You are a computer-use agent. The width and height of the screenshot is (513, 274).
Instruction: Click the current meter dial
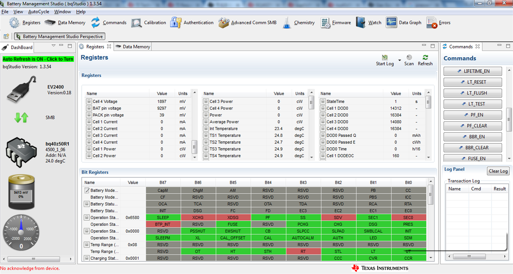point(21,231)
